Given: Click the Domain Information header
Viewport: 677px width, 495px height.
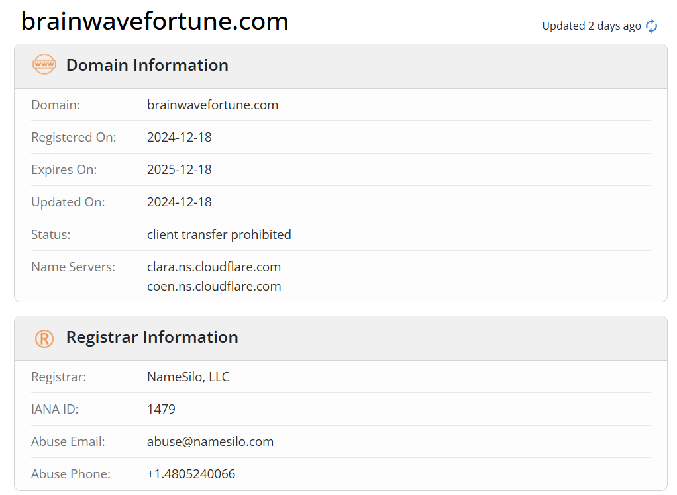Looking at the screenshot, I should pyautogui.click(x=147, y=65).
